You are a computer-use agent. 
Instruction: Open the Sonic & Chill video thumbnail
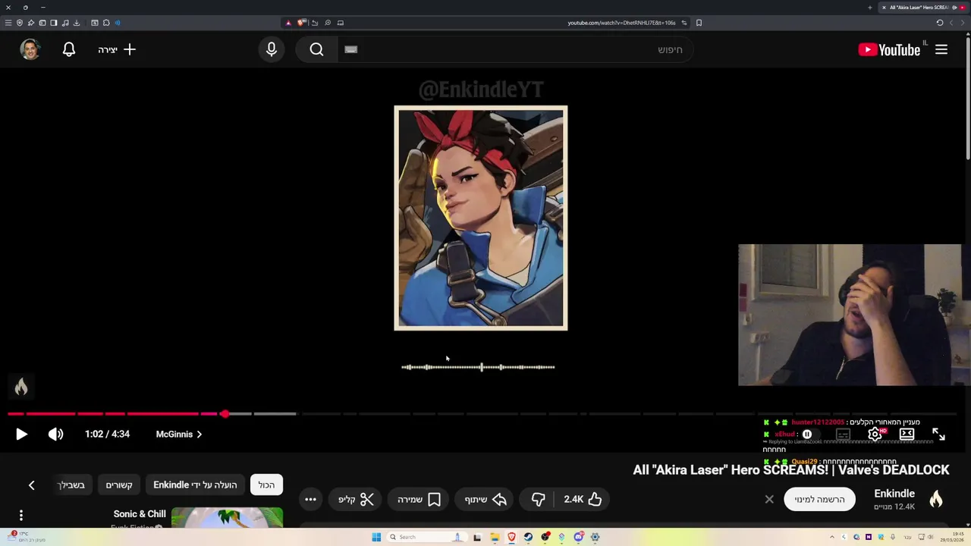coord(227,517)
